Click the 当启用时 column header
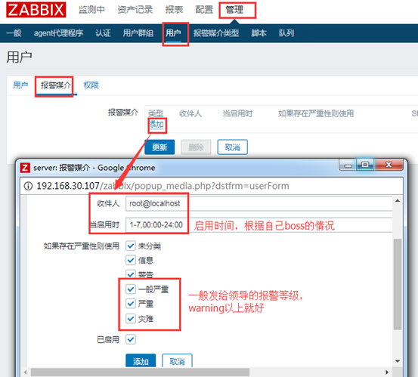The height and width of the screenshot is (377, 418). (x=237, y=113)
